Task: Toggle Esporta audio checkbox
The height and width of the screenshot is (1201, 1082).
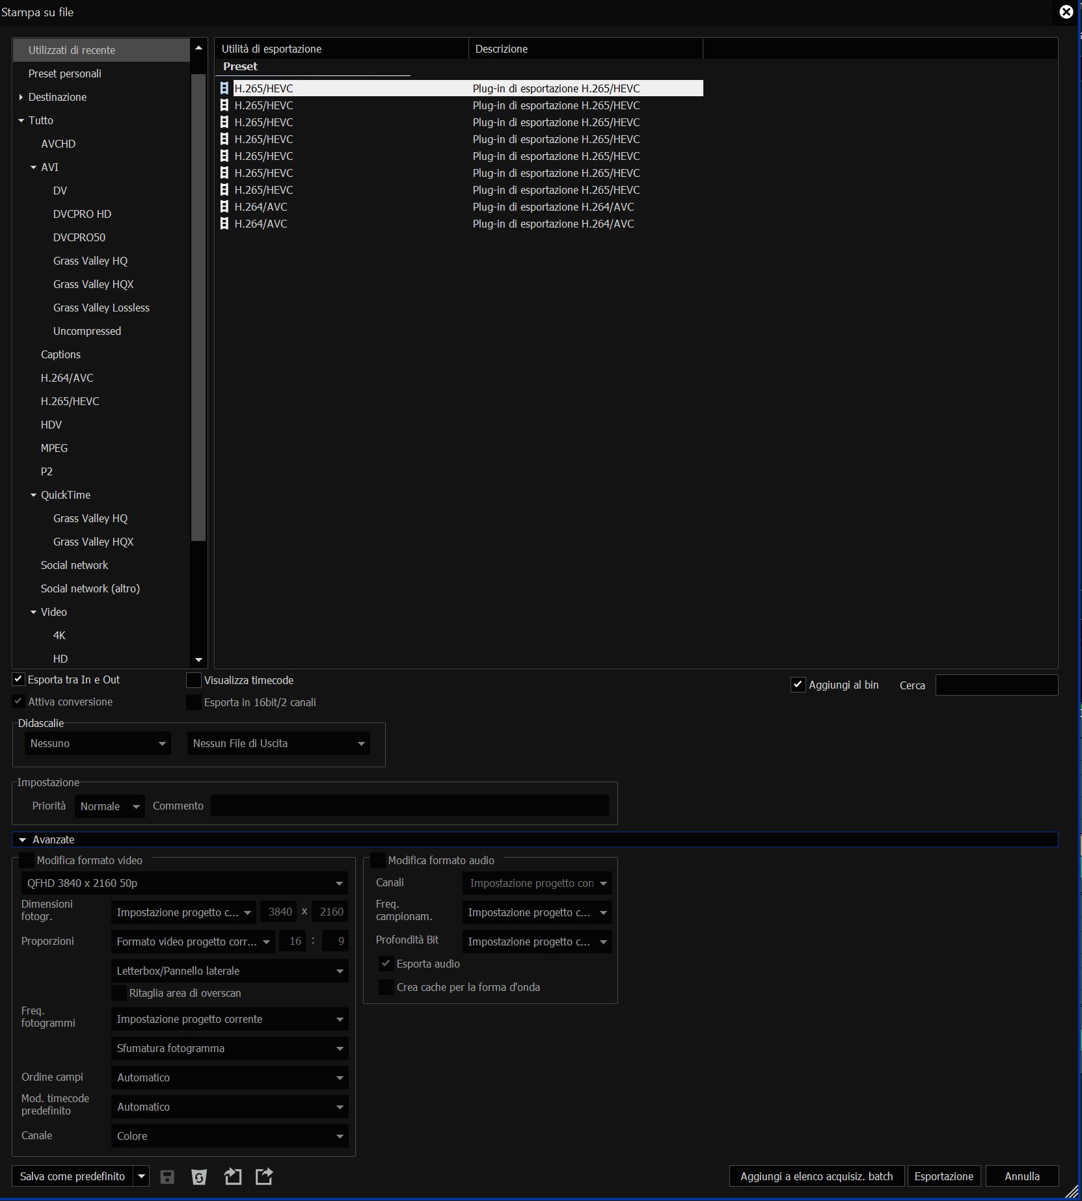Action: (x=386, y=964)
